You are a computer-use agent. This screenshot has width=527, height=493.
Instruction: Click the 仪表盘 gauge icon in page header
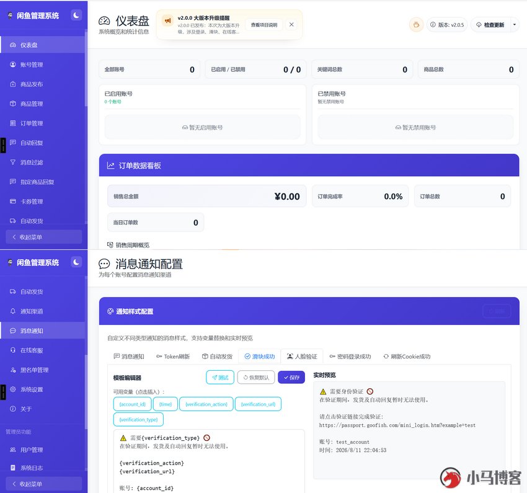[104, 21]
